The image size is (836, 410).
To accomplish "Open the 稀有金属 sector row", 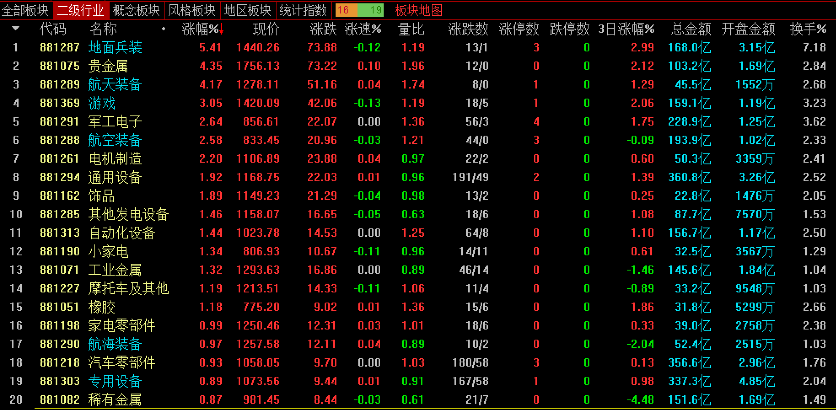I will click(x=418, y=399).
